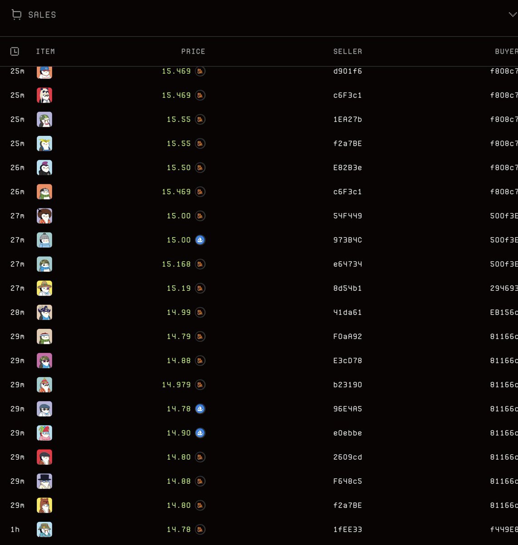Open seller address E82B3e
The width and height of the screenshot is (518, 545).
(348, 168)
